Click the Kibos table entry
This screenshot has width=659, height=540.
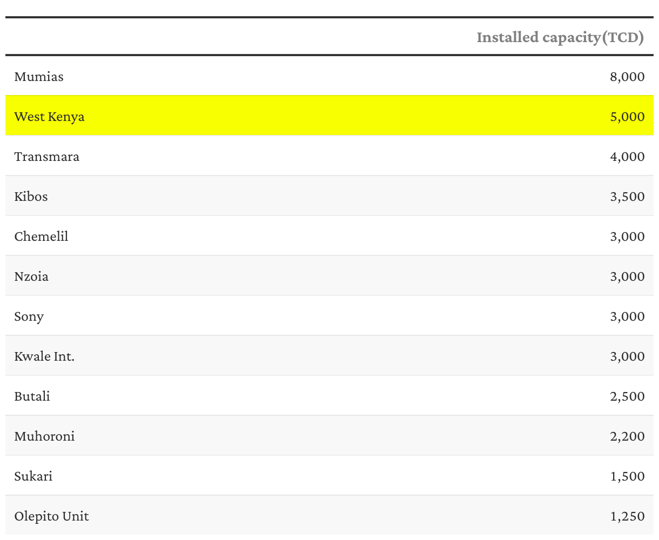coord(31,197)
